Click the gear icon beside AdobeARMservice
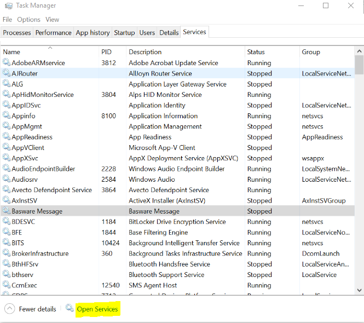 (7, 62)
